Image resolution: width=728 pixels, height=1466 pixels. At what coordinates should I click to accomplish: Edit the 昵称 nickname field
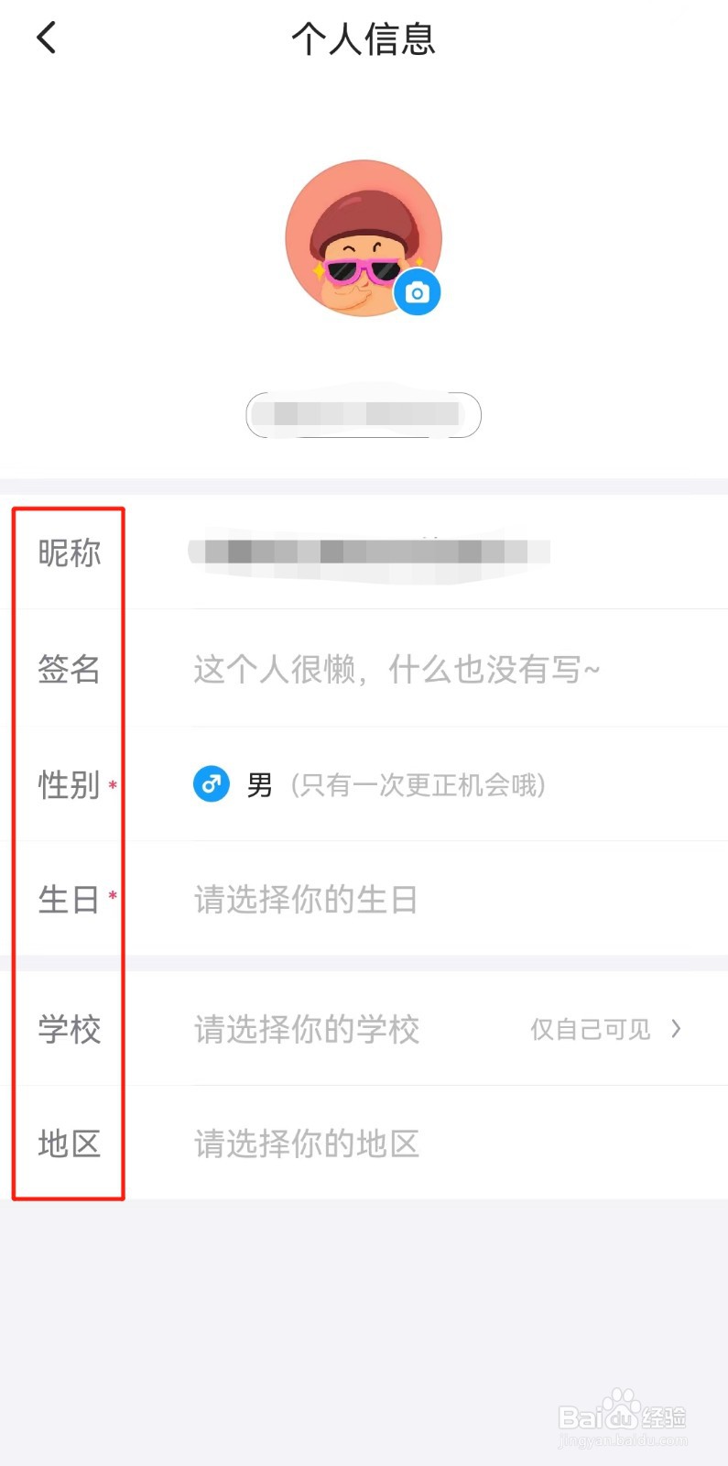pyautogui.click(x=368, y=552)
